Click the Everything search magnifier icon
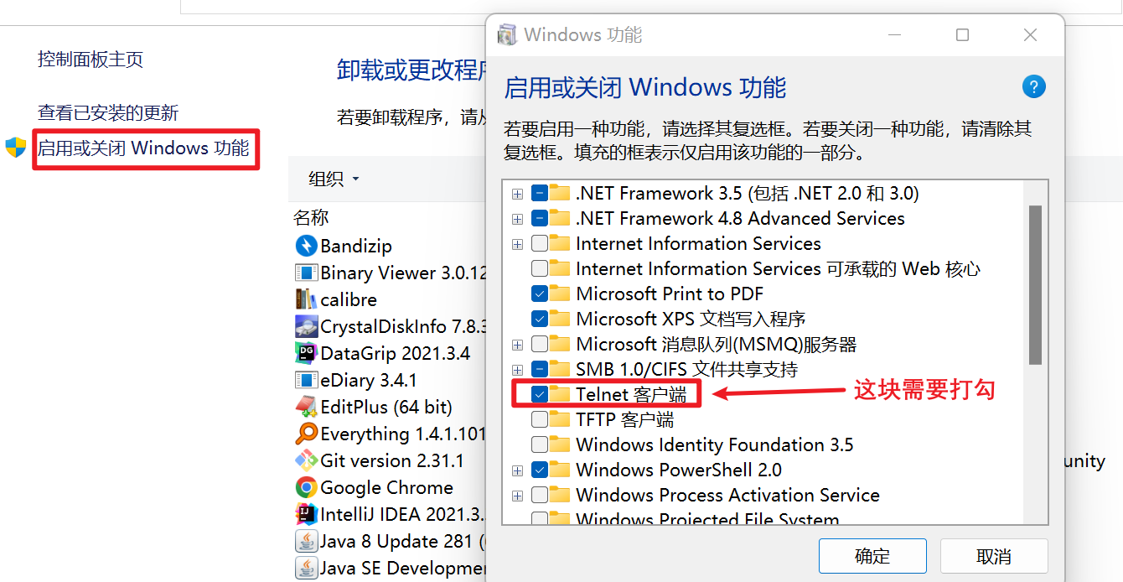 coord(306,434)
